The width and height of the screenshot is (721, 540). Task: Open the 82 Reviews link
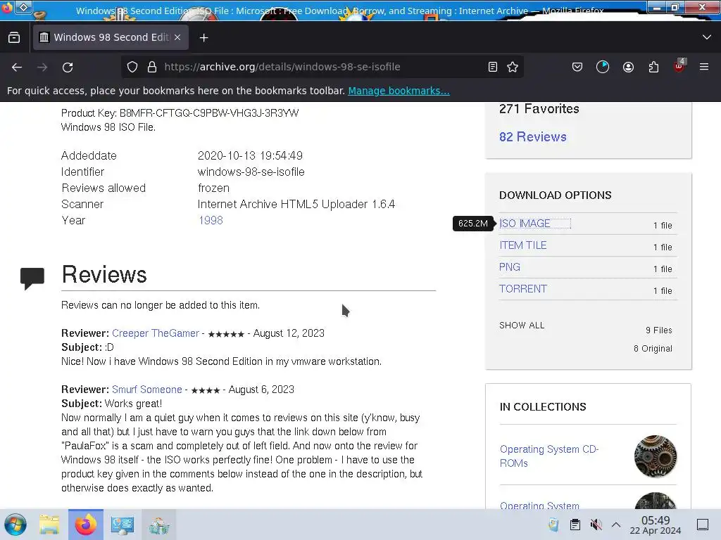pyautogui.click(x=532, y=137)
